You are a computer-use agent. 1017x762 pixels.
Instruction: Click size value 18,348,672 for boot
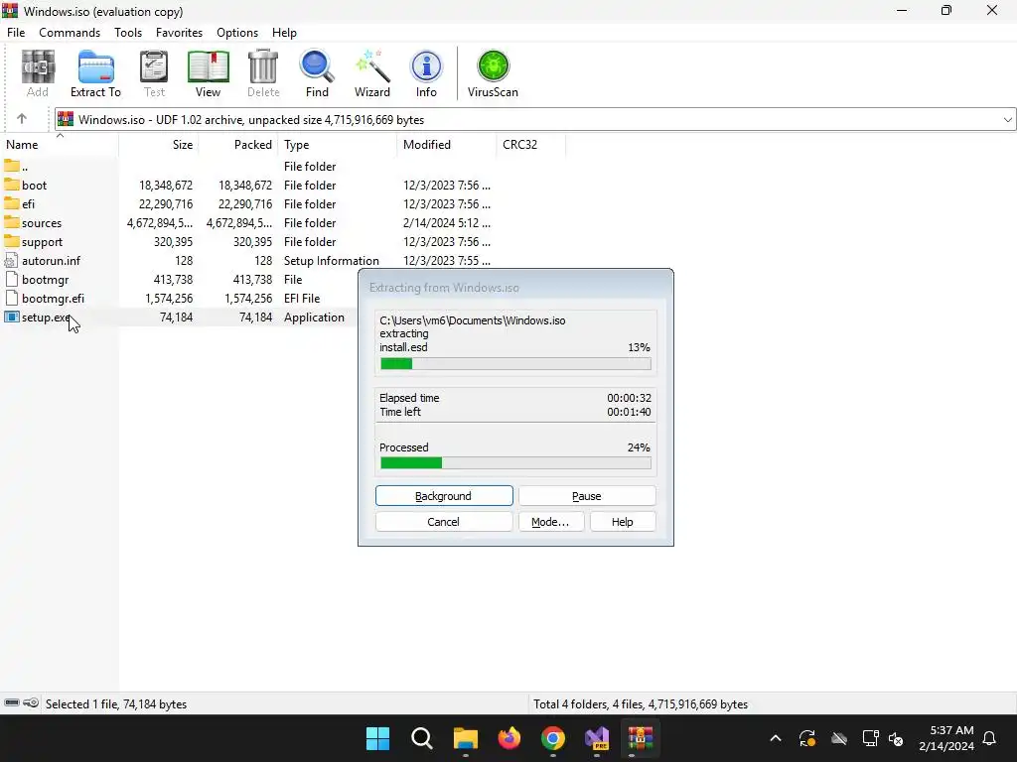(x=166, y=186)
